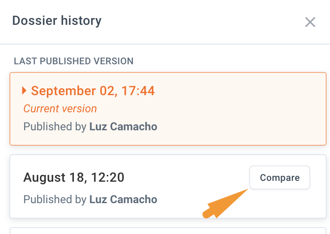Click Luz Camacho in the current version card
The height and width of the screenshot is (234, 330).
pyautogui.click(x=123, y=127)
